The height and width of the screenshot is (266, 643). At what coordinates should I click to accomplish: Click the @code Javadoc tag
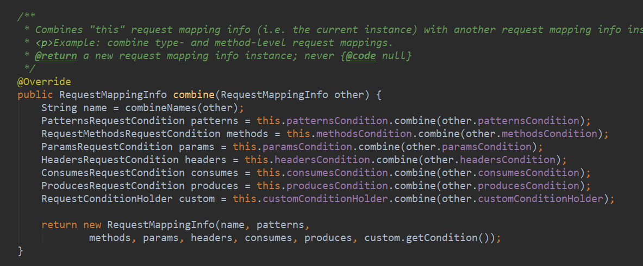coord(360,56)
